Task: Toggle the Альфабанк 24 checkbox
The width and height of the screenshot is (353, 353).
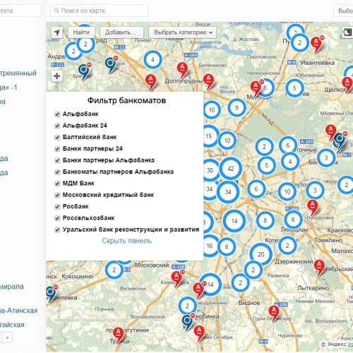Action: [57, 126]
